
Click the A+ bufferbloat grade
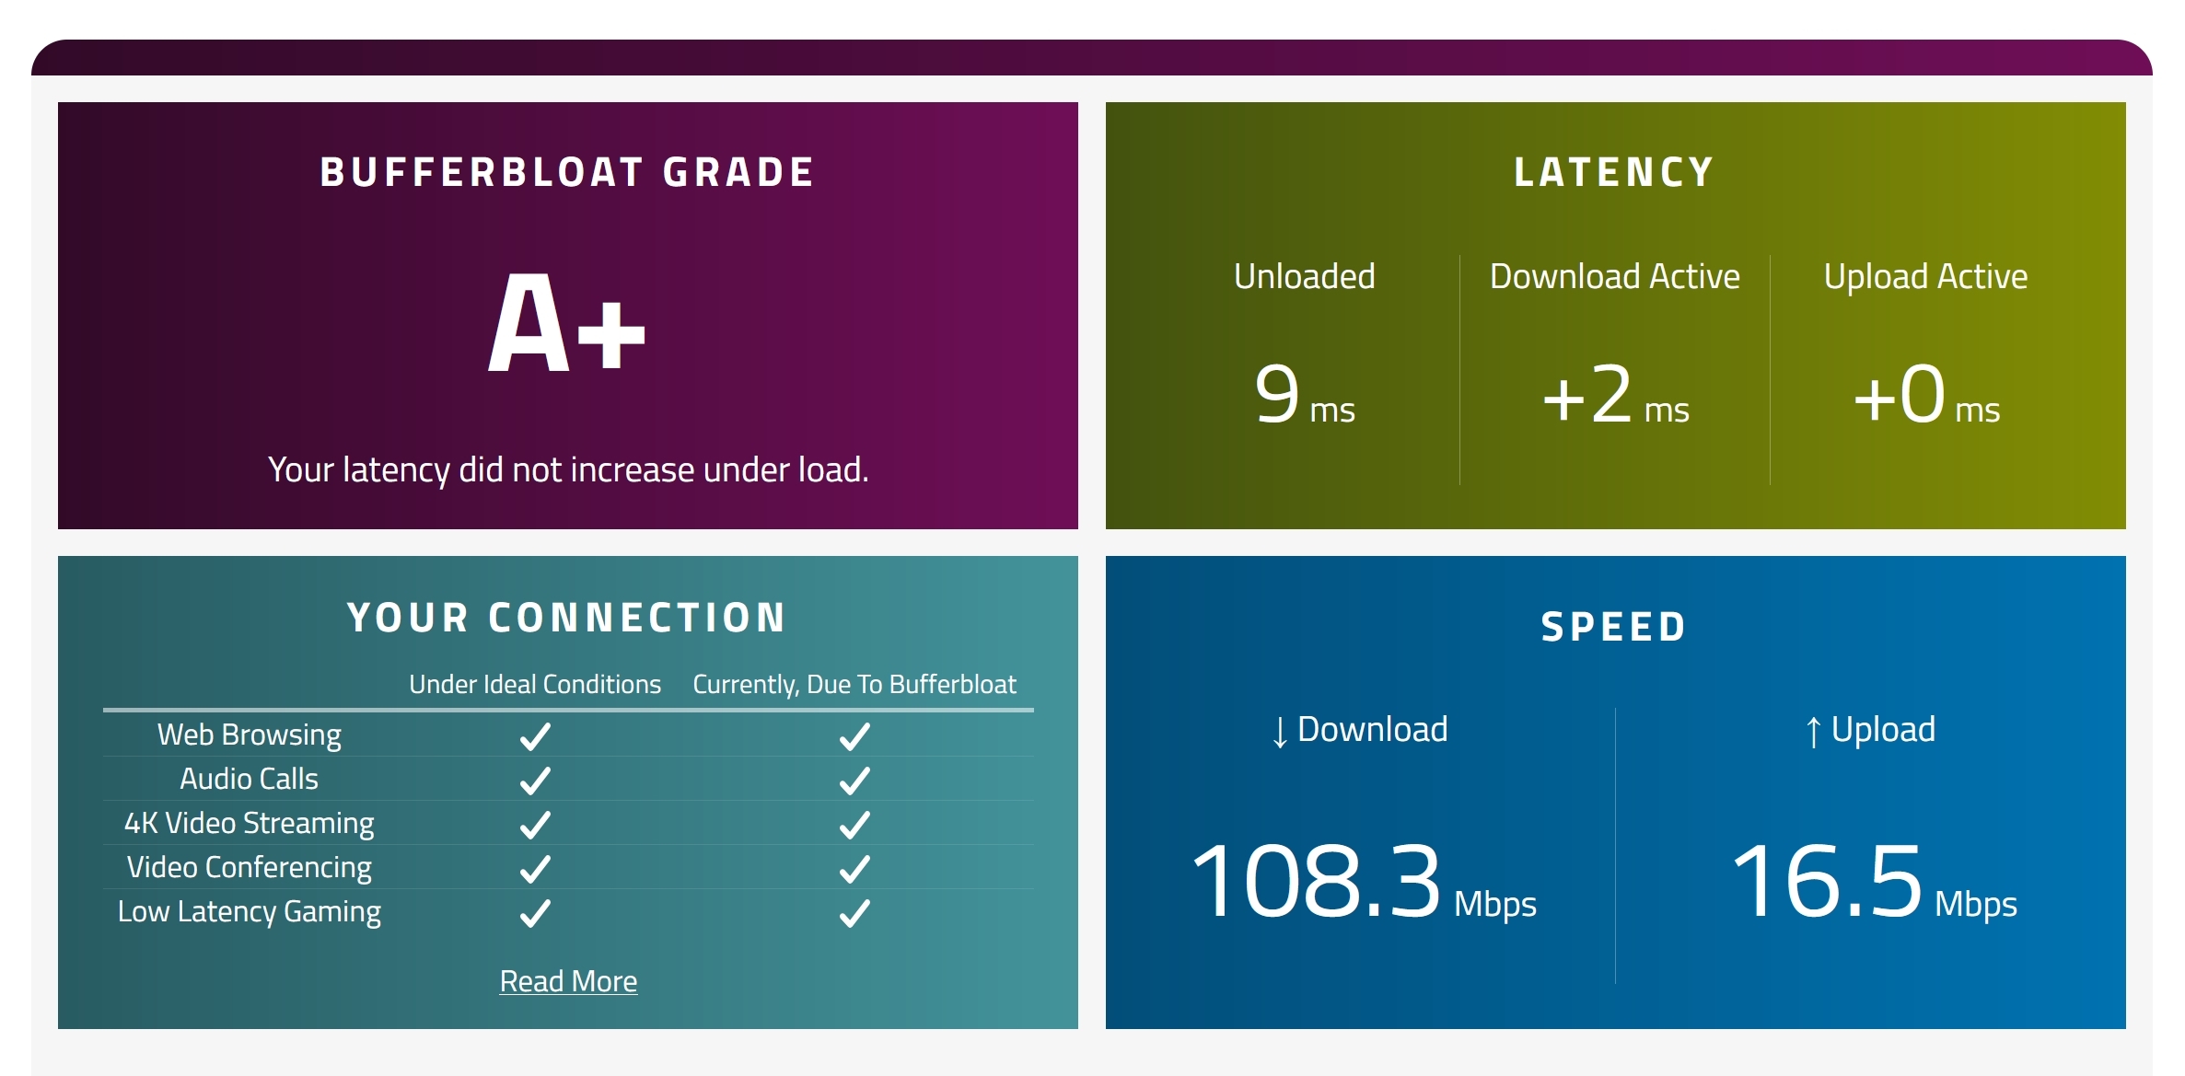[x=566, y=323]
